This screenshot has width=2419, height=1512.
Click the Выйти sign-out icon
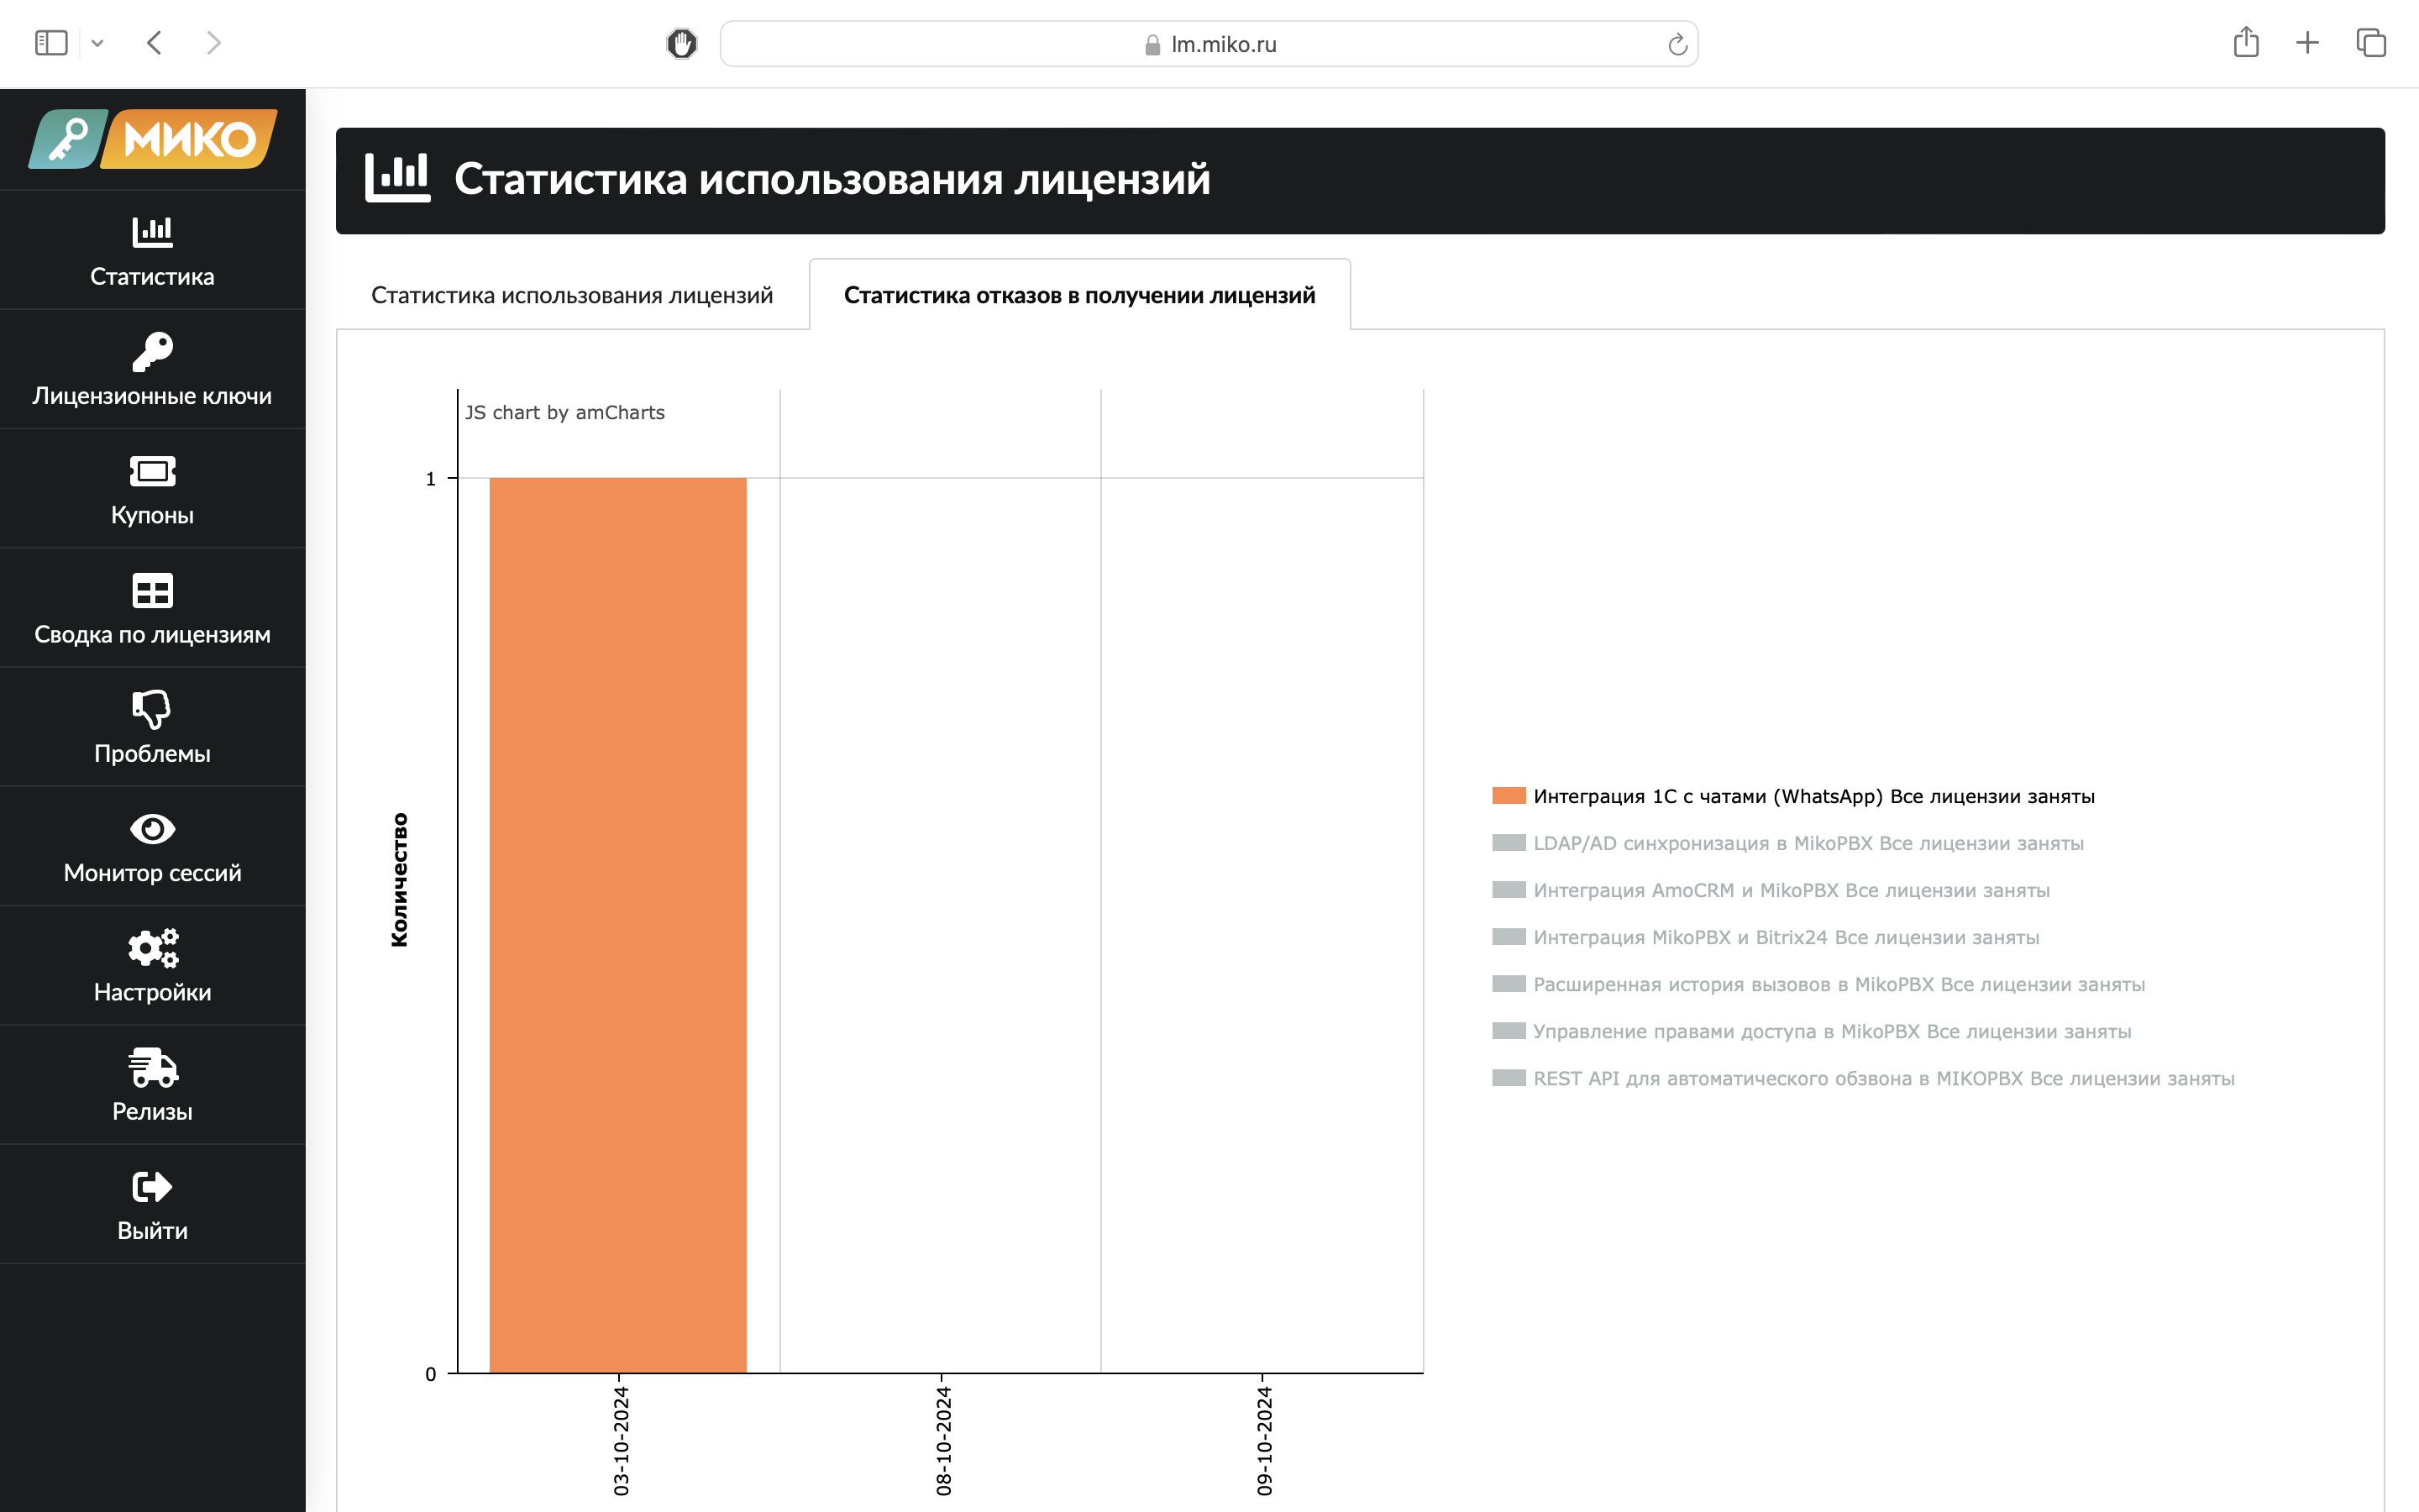pyautogui.click(x=152, y=1187)
